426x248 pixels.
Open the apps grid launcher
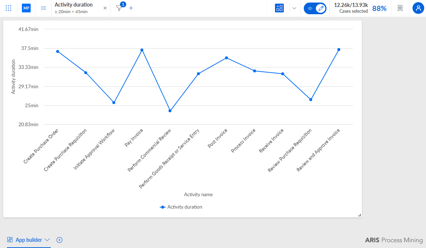click(8, 8)
